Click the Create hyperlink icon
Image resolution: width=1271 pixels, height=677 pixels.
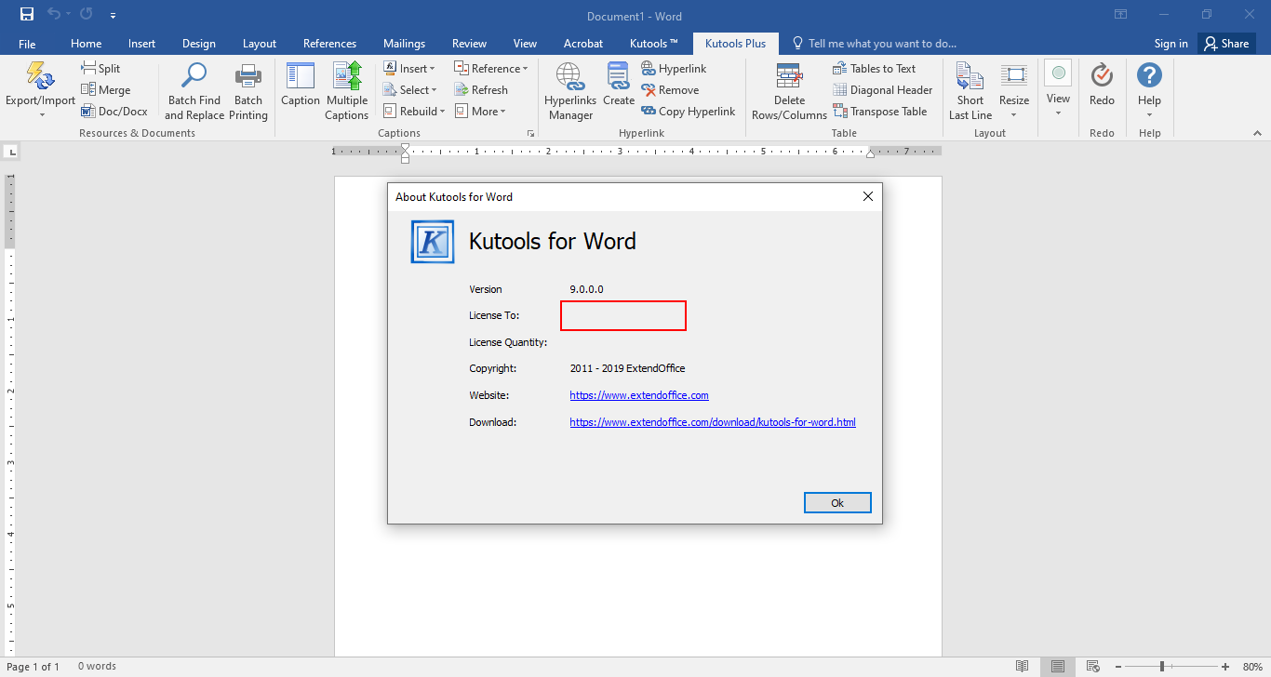tap(619, 84)
